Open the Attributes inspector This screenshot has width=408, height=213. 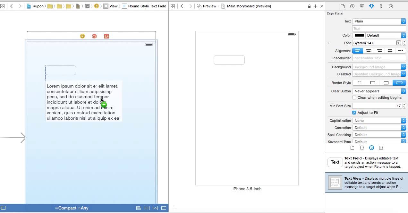click(371, 6)
